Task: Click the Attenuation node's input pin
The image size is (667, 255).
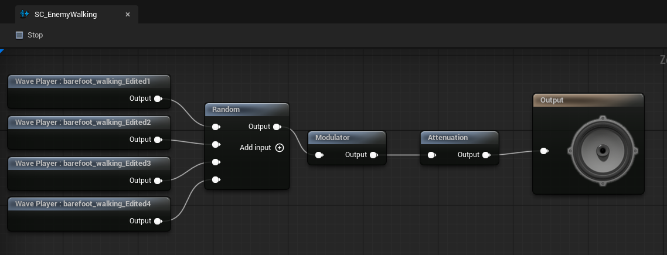Action: (x=431, y=155)
